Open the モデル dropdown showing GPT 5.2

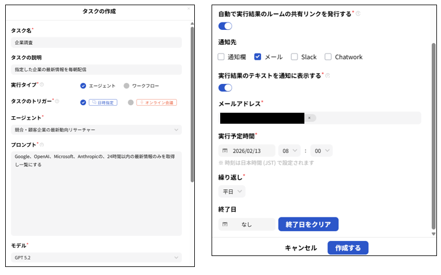(96, 257)
